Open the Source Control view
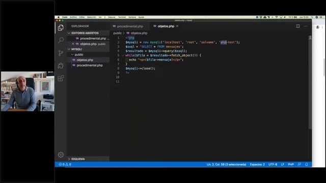This screenshot has height=183, width=326. click(61, 53)
